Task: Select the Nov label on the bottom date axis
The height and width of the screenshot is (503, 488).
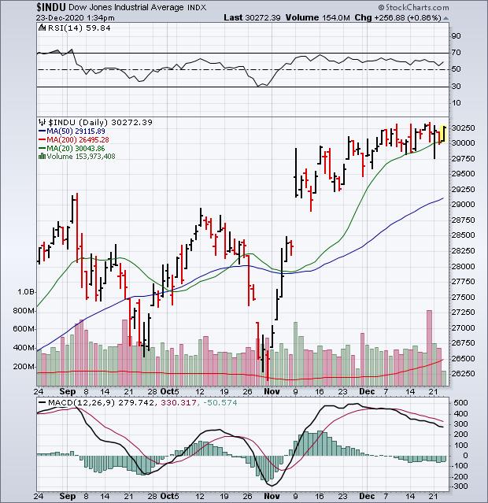Action: coord(271,390)
